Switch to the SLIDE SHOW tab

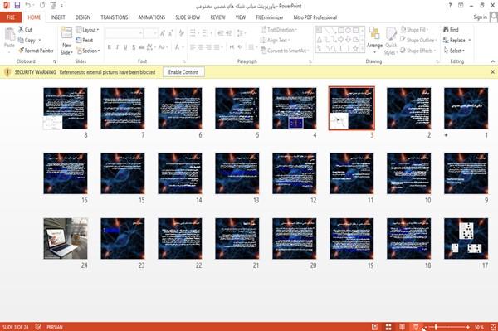tap(188, 17)
